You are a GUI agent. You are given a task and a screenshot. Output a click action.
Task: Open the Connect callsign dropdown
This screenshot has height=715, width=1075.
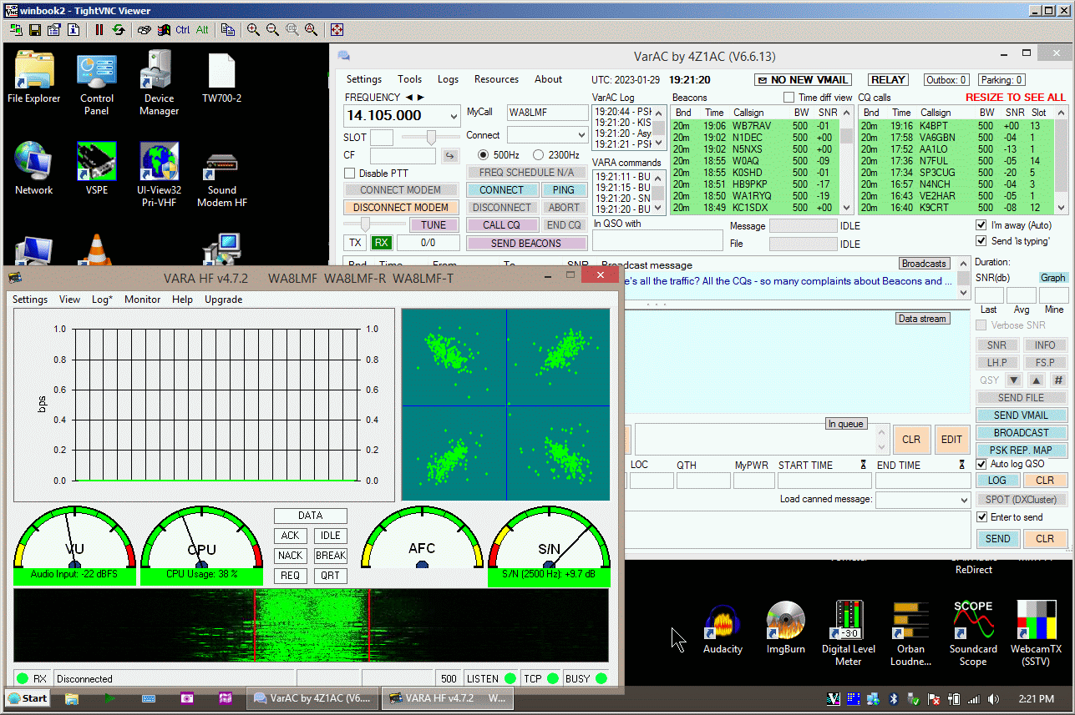(x=582, y=135)
